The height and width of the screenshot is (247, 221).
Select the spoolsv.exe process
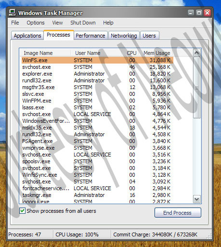(97, 161)
